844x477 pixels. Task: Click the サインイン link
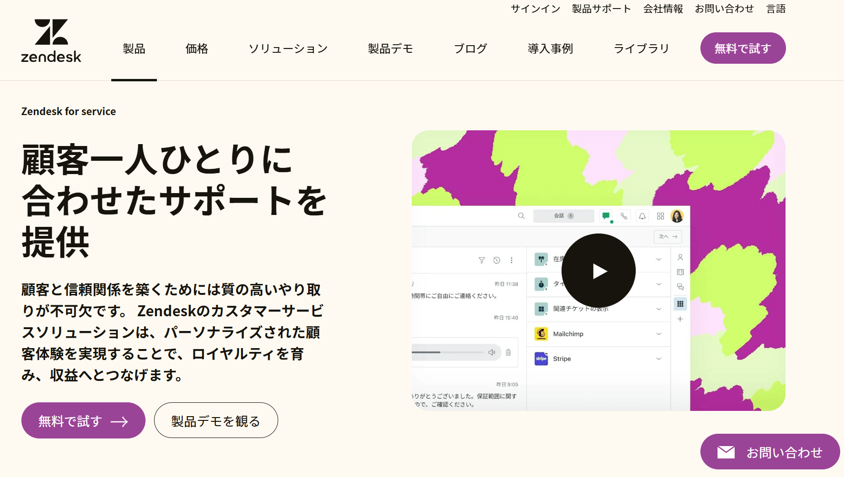(x=535, y=9)
